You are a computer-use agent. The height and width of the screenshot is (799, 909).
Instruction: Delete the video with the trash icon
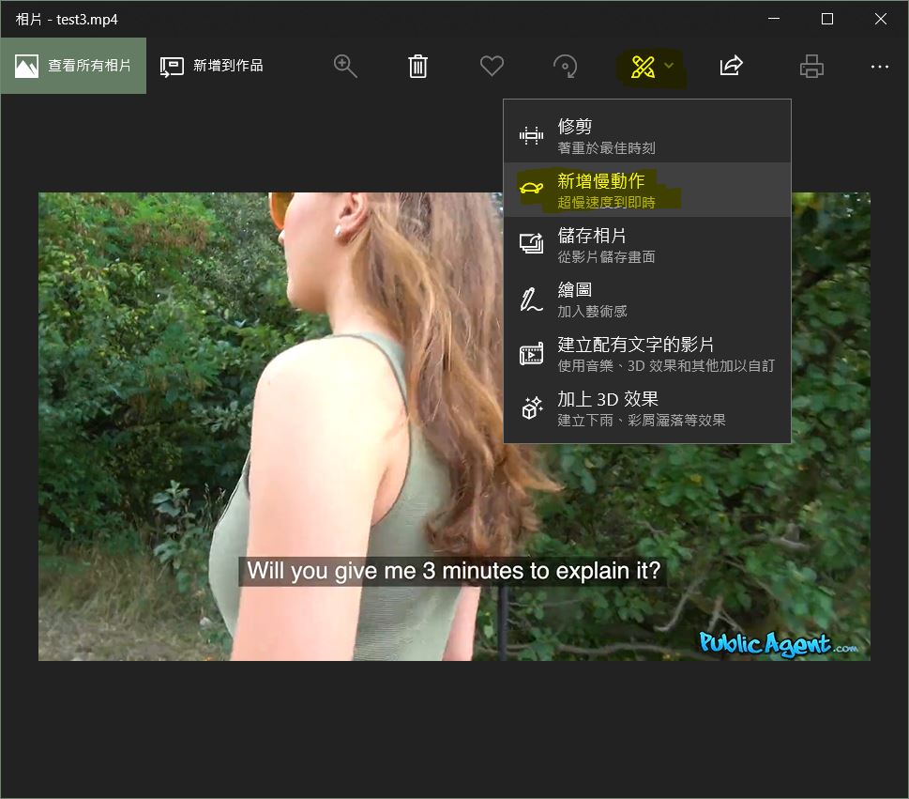tap(417, 66)
